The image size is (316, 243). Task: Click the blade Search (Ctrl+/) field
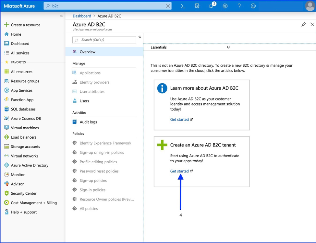tap(104, 40)
